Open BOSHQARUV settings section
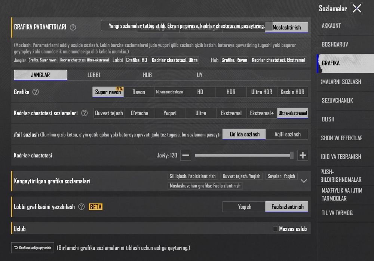Viewport: 374px width, 261px height. [x=345, y=44]
